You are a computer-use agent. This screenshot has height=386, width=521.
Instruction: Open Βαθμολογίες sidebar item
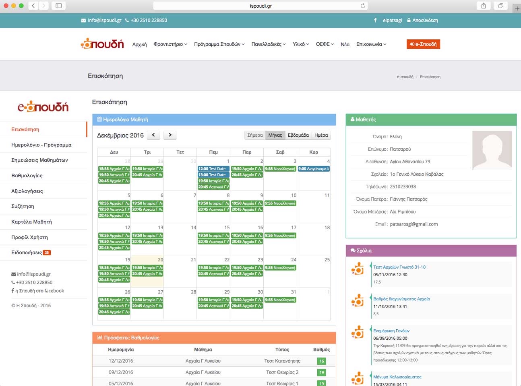43,176
